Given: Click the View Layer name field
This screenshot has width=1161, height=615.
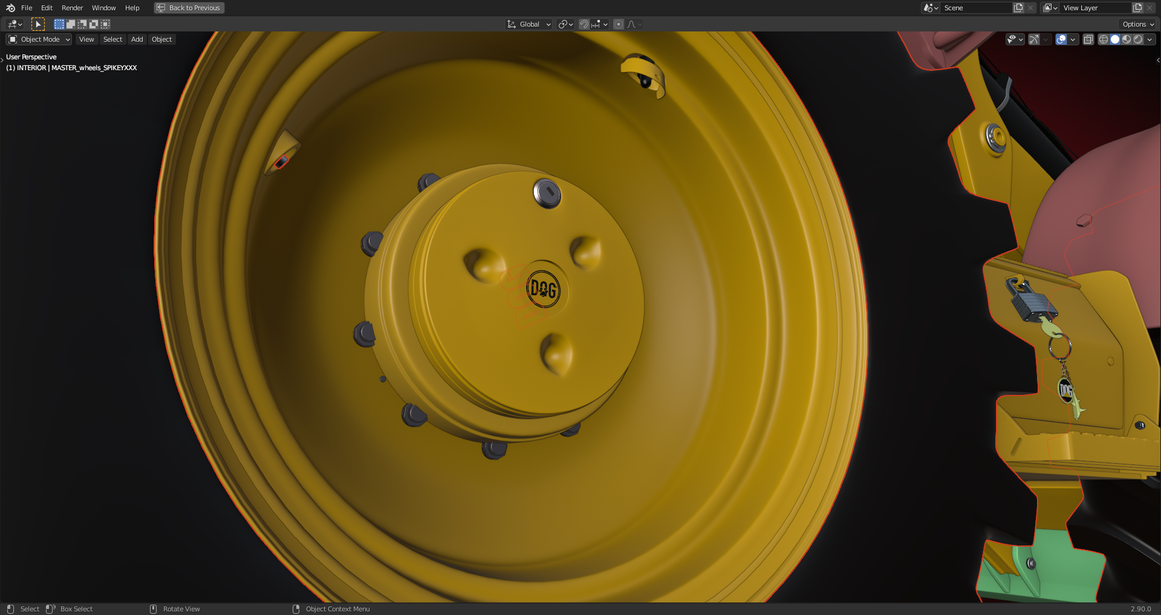Looking at the screenshot, I should click(x=1096, y=8).
